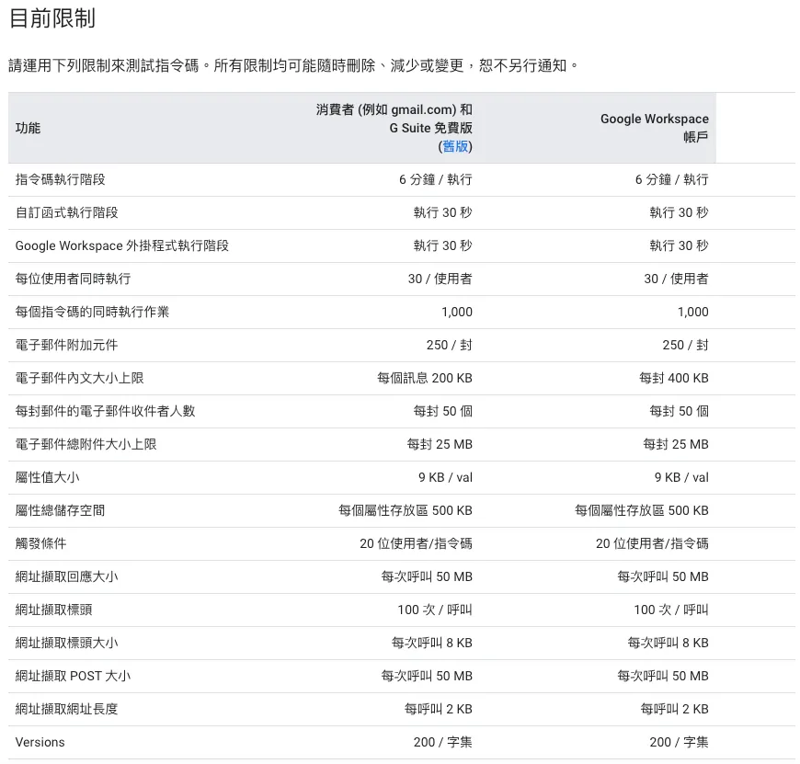Click the Google Workspace 外掛程式執行階段 row label
The height and width of the screenshot is (764, 800).
click(122, 245)
